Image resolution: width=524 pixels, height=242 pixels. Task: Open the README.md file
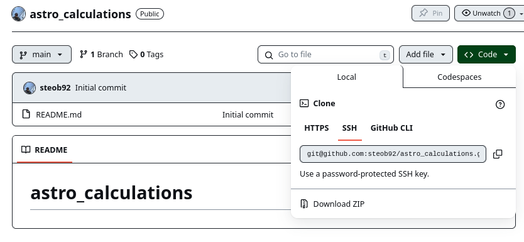59,114
